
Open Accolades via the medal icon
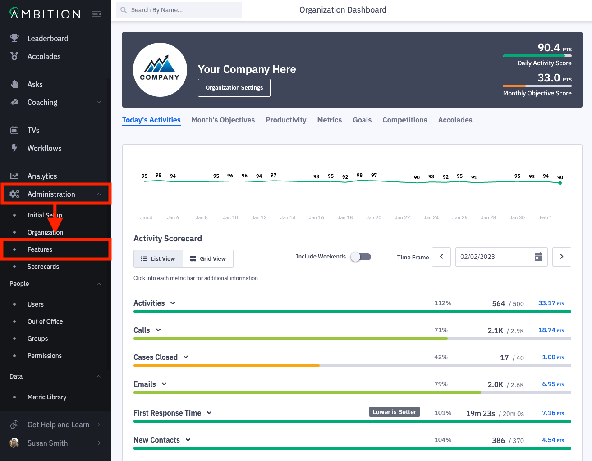[x=14, y=56]
